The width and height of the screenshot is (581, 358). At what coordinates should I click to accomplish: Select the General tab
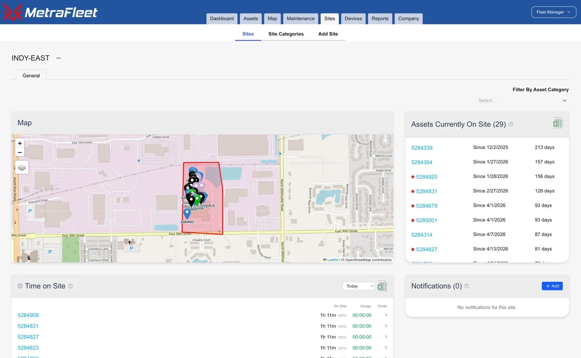[x=31, y=75]
